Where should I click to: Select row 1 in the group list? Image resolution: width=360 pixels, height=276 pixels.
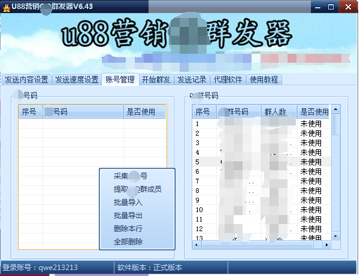[x=262, y=124]
